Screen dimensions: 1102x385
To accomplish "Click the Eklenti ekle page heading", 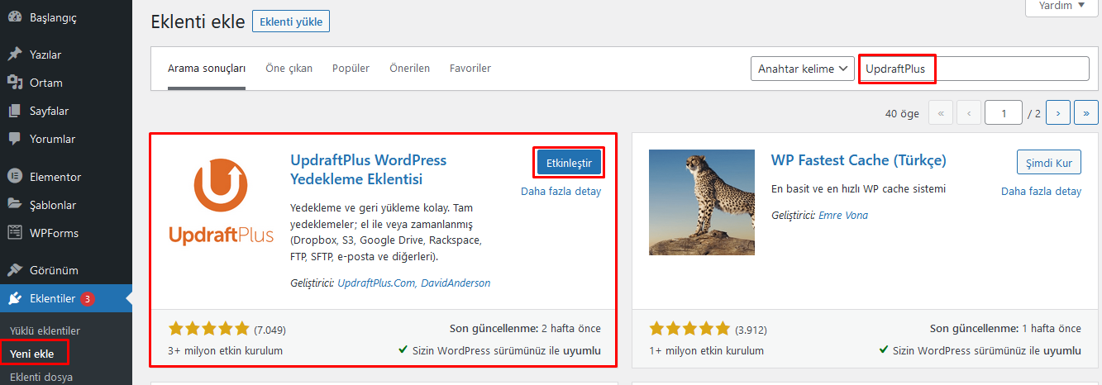I will click(x=198, y=21).
